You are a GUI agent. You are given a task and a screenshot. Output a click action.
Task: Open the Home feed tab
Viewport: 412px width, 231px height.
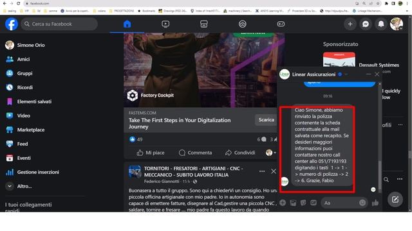click(127, 24)
